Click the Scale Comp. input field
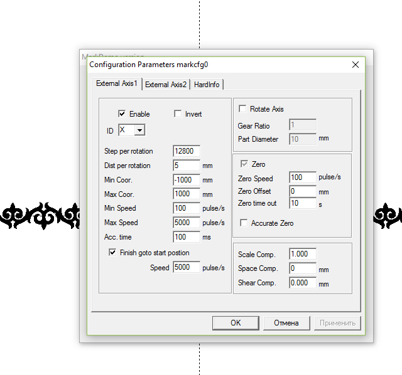402x375 pixels. click(x=302, y=254)
